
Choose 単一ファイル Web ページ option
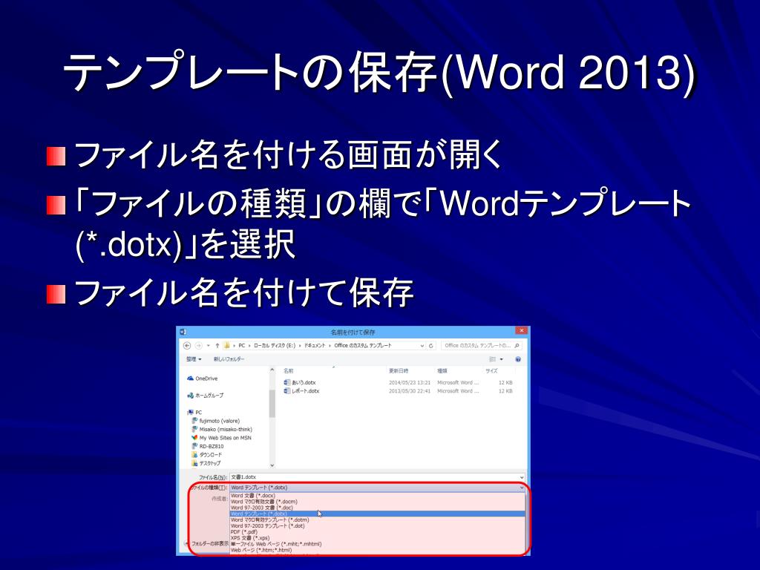click(377, 544)
